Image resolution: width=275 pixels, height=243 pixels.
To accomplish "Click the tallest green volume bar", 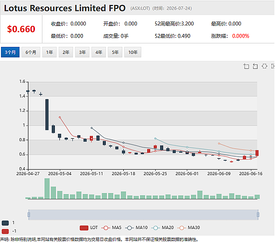I will [47, 189].
